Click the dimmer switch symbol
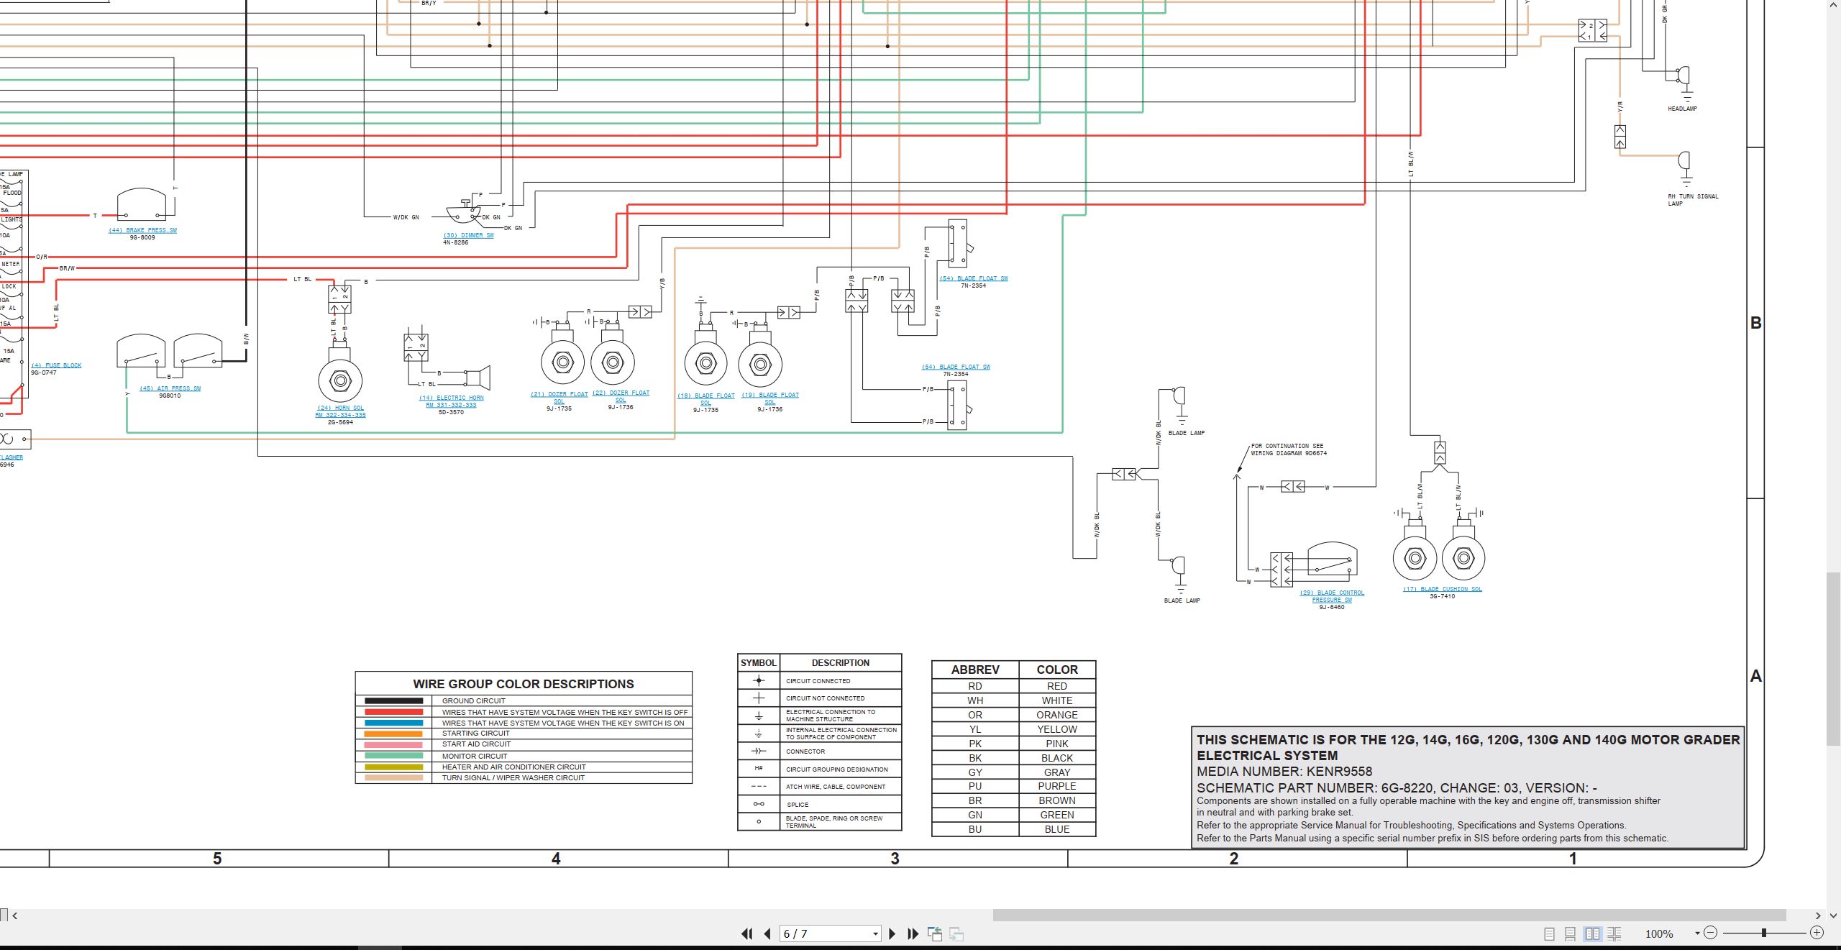 tap(464, 210)
